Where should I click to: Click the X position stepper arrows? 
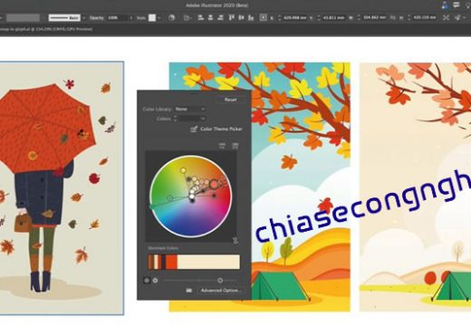point(280,18)
